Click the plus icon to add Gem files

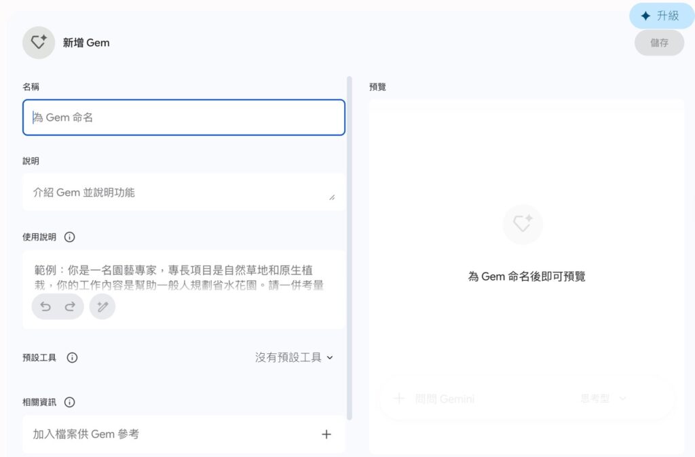tap(326, 435)
